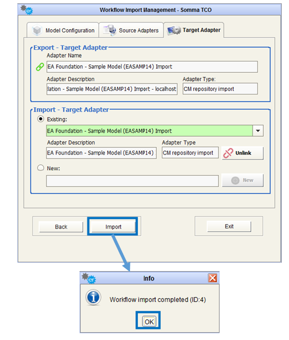Click the broken chain icon on Unlink
Image resolution: width=289 pixels, height=340 pixels.
pyautogui.click(x=228, y=153)
